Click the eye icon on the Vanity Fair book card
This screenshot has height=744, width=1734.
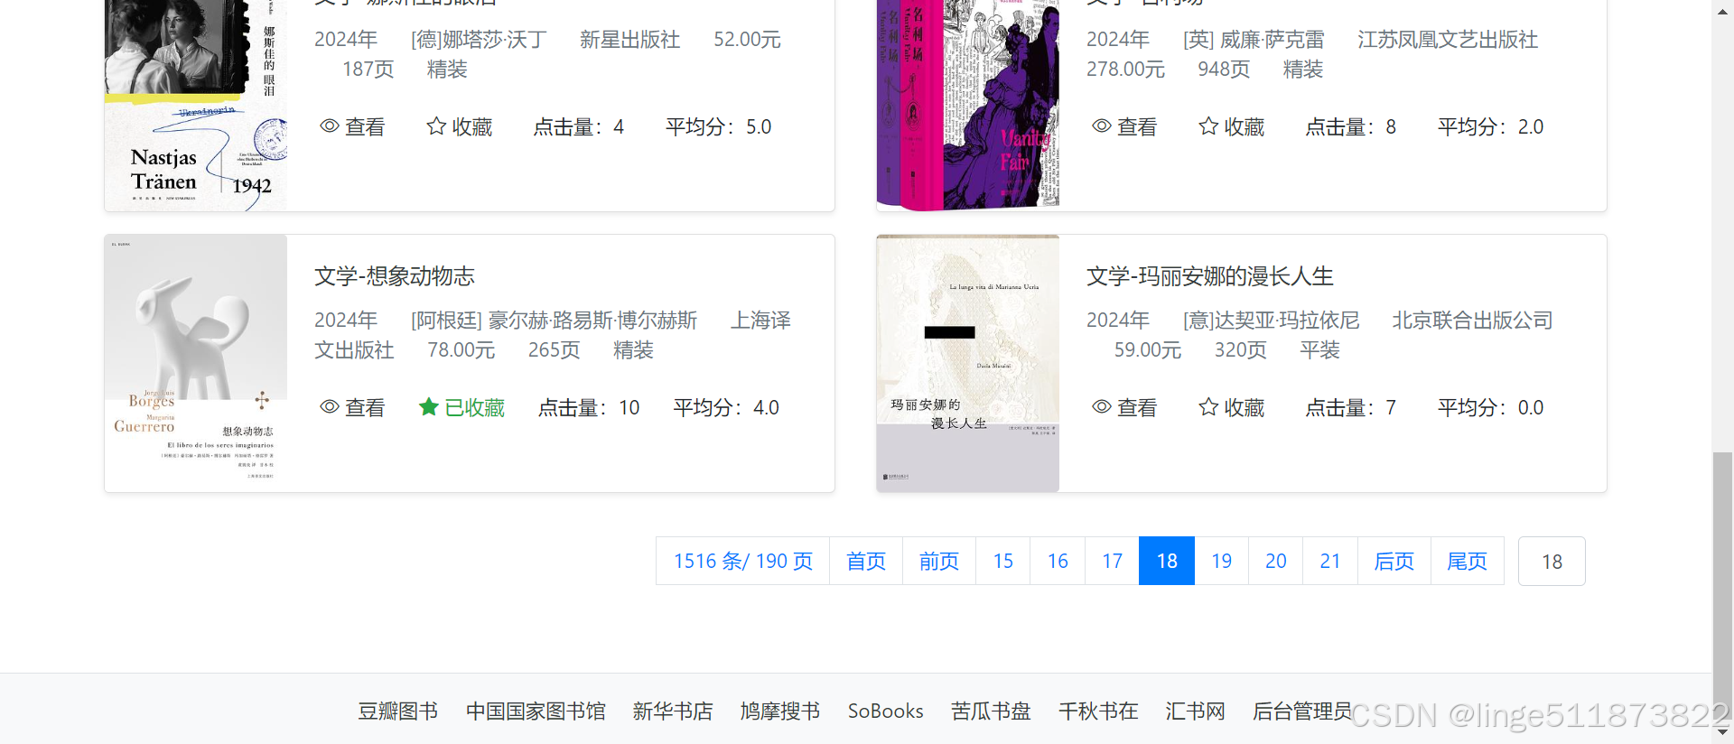pos(1102,126)
